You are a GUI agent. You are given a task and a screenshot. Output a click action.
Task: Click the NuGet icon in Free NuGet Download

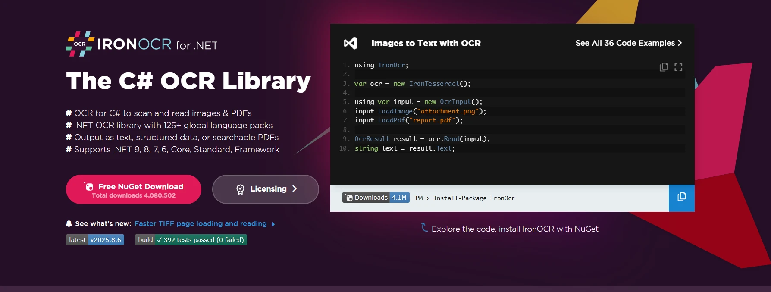click(x=89, y=186)
